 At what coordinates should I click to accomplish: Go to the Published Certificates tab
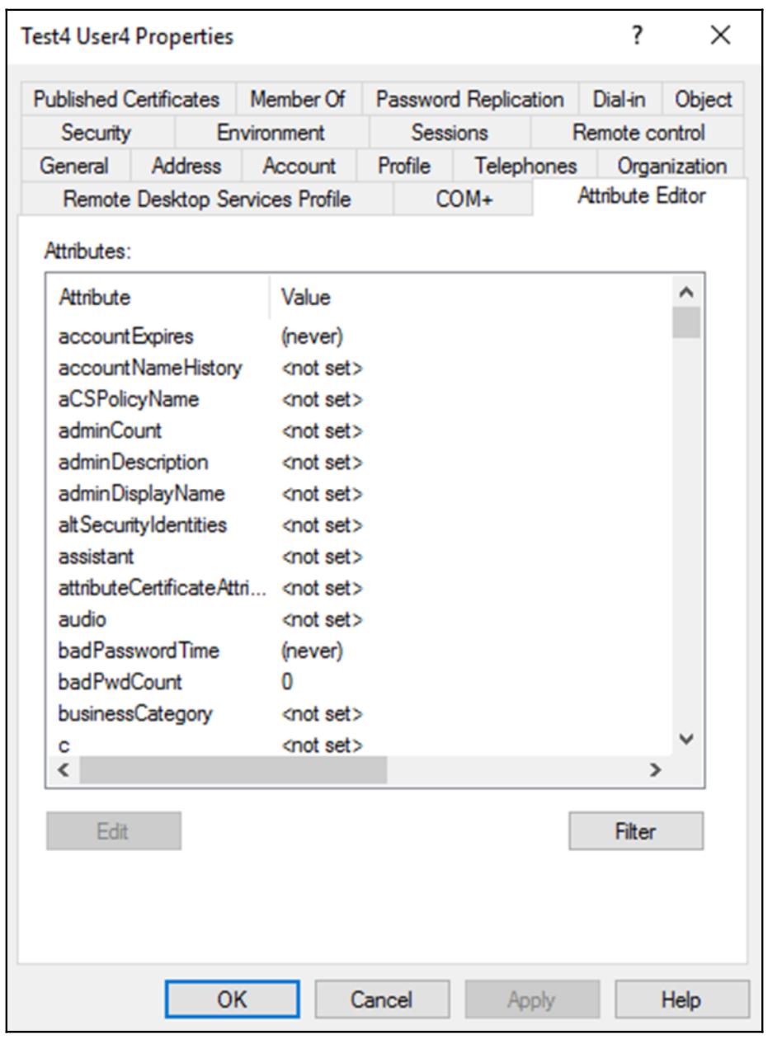tap(127, 99)
